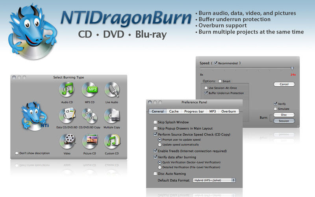Close the Preference Panel window

coord(150,102)
